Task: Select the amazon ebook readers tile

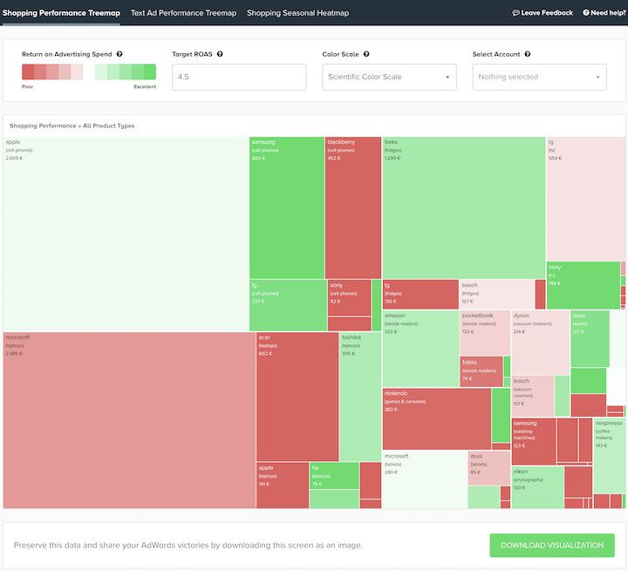Action: [x=420, y=349]
